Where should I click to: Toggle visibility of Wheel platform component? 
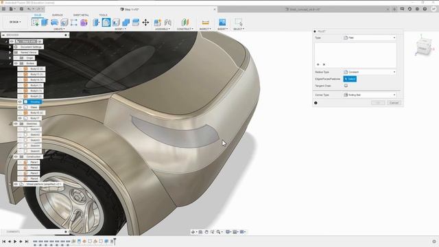[x=16, y=184]
